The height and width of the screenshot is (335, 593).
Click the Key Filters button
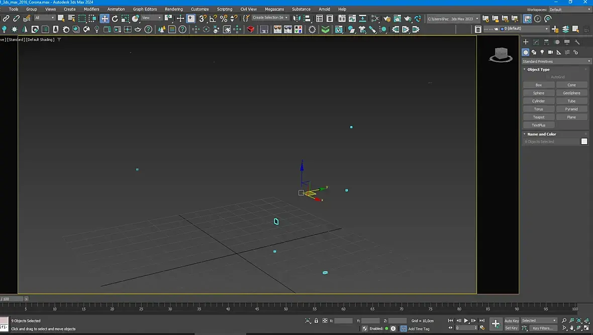click(x=543, y=328)
